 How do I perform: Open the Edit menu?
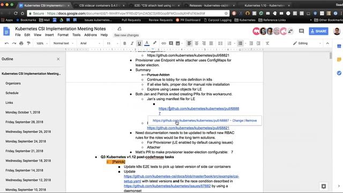pos(27,35)
